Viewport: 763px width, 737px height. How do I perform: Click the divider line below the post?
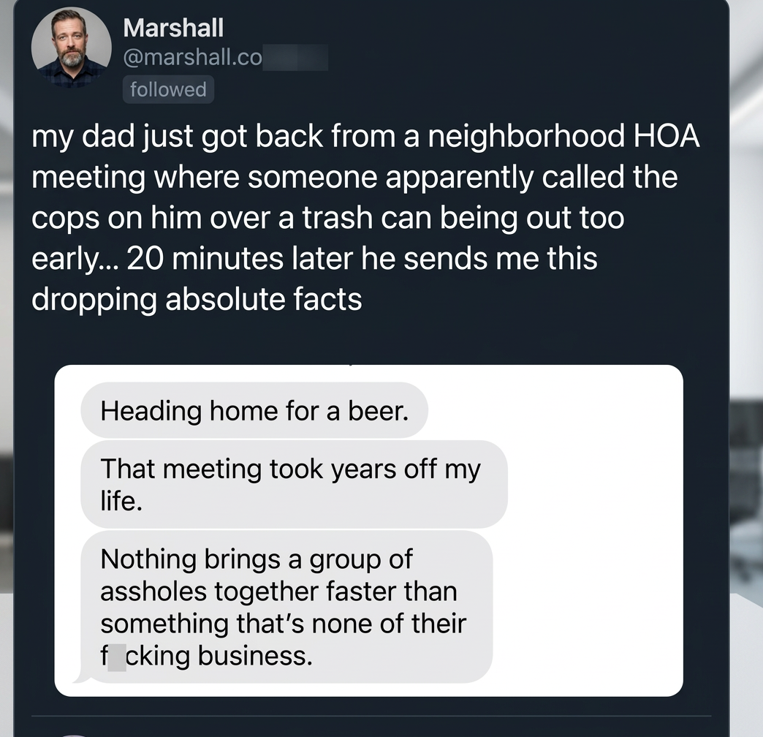tap(373, 716)
